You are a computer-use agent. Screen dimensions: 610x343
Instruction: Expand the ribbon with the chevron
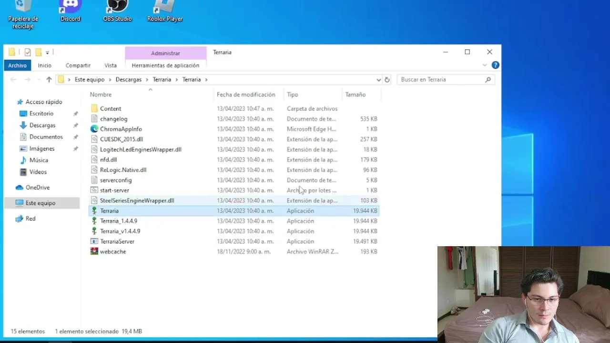click(x=485, y=65)
